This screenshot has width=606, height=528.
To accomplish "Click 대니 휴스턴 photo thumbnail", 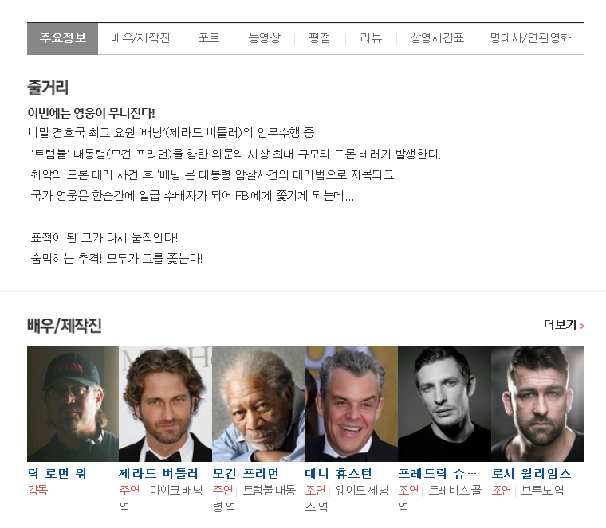I will 352,404.
